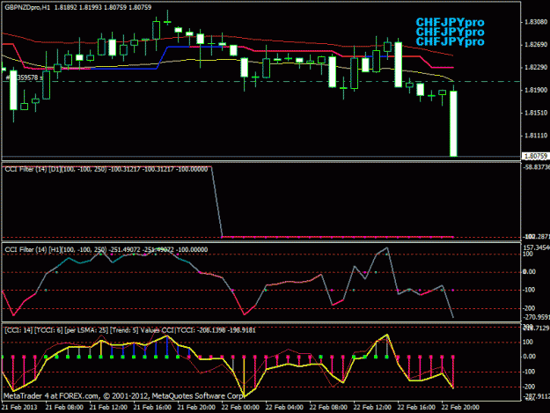Click the CCI Filter (14) [D1] indicator label
The image size is (550, 413).
point(106,169)
